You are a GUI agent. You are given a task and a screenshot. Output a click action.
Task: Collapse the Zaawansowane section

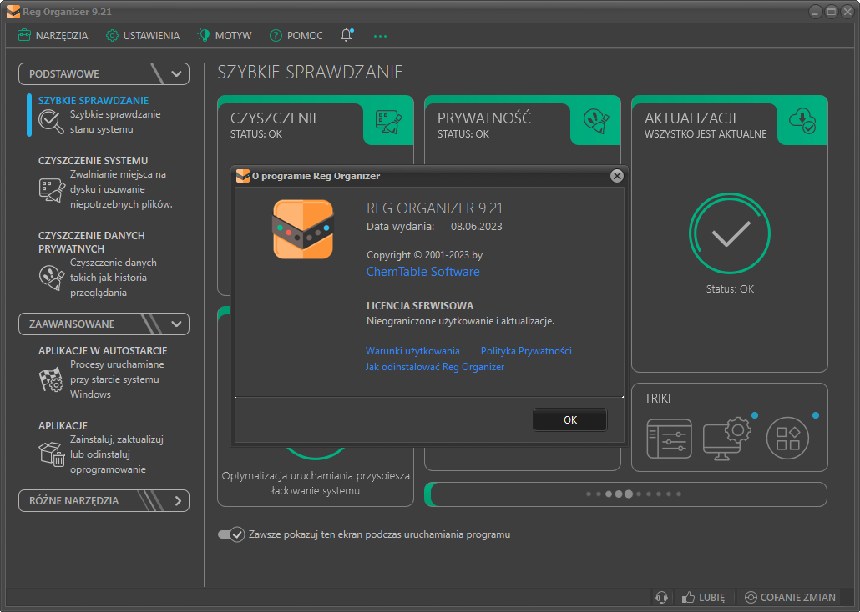(104, 324)
